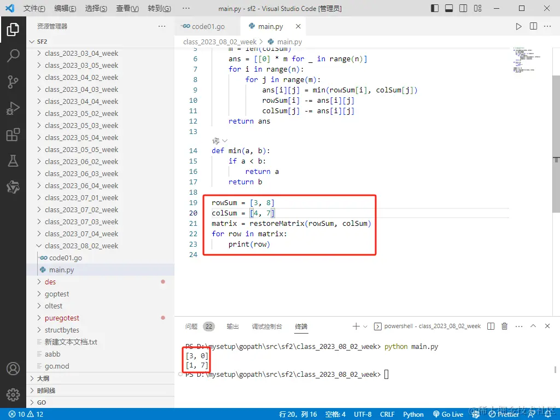The image size is (560, 420).
Task: Open the Manage gear menu
Action: pos(13,395)
